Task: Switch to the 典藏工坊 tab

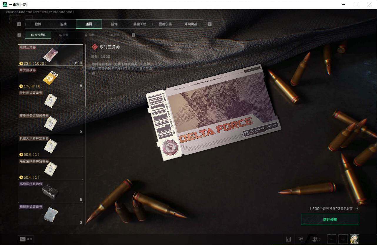Action: pos(139,24)
